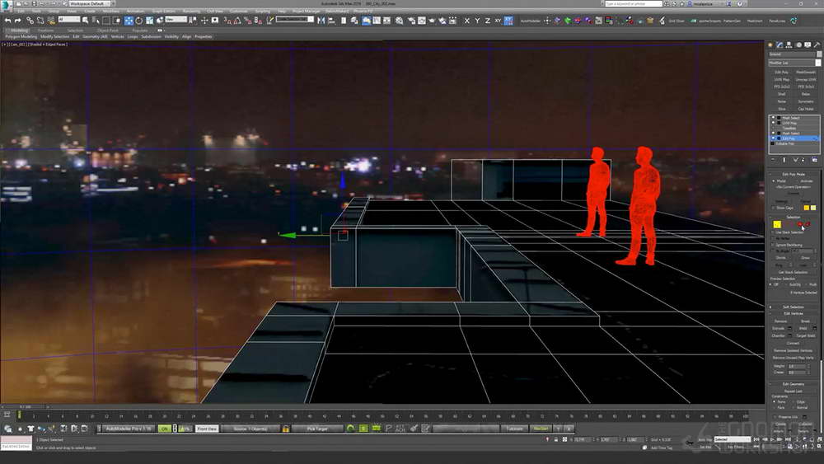Open named selection sets dropdown

coord(295,20)
